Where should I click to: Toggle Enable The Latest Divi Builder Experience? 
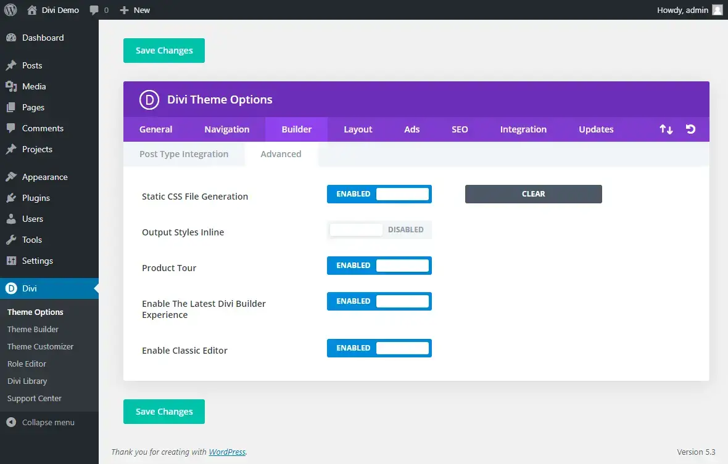point(379,301)
